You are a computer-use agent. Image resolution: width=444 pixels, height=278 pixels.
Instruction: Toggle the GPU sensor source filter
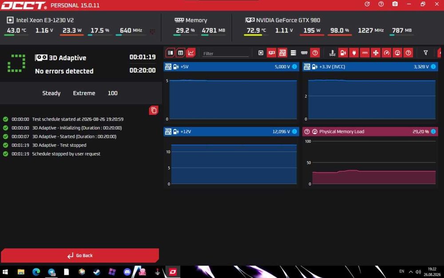point(272,53)
